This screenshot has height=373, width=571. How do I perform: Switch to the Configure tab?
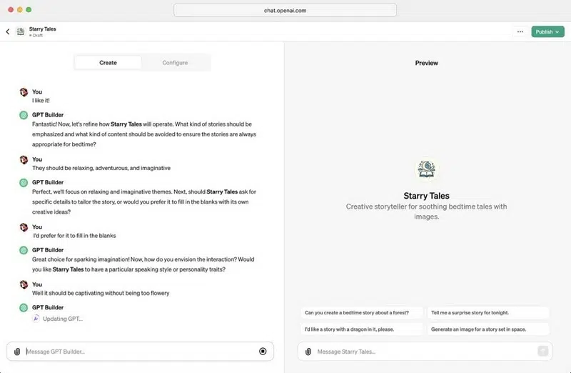tap(175, 63)
